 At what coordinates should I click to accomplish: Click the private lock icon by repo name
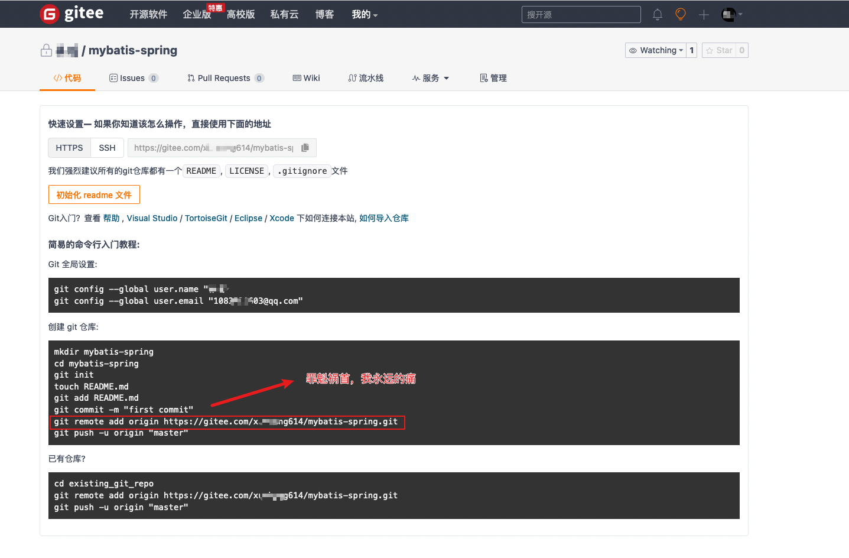tap(46, 50)
